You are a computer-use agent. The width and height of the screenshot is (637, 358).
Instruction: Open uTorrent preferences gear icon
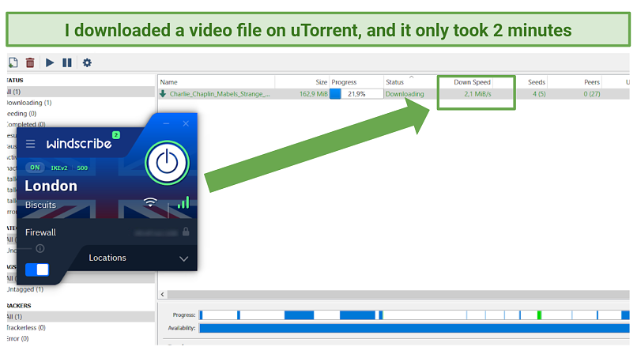[87, 62]
